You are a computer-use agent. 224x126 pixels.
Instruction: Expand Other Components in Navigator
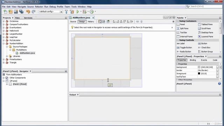[x=4, y=78]
